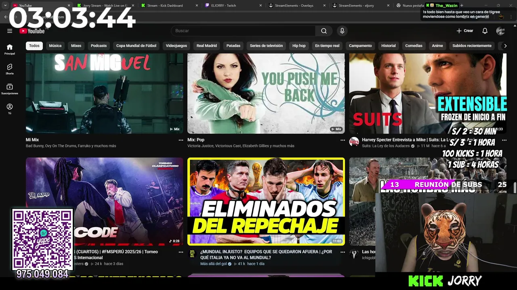Open options for ¿Mundial injusto? video

click(343, 252)
